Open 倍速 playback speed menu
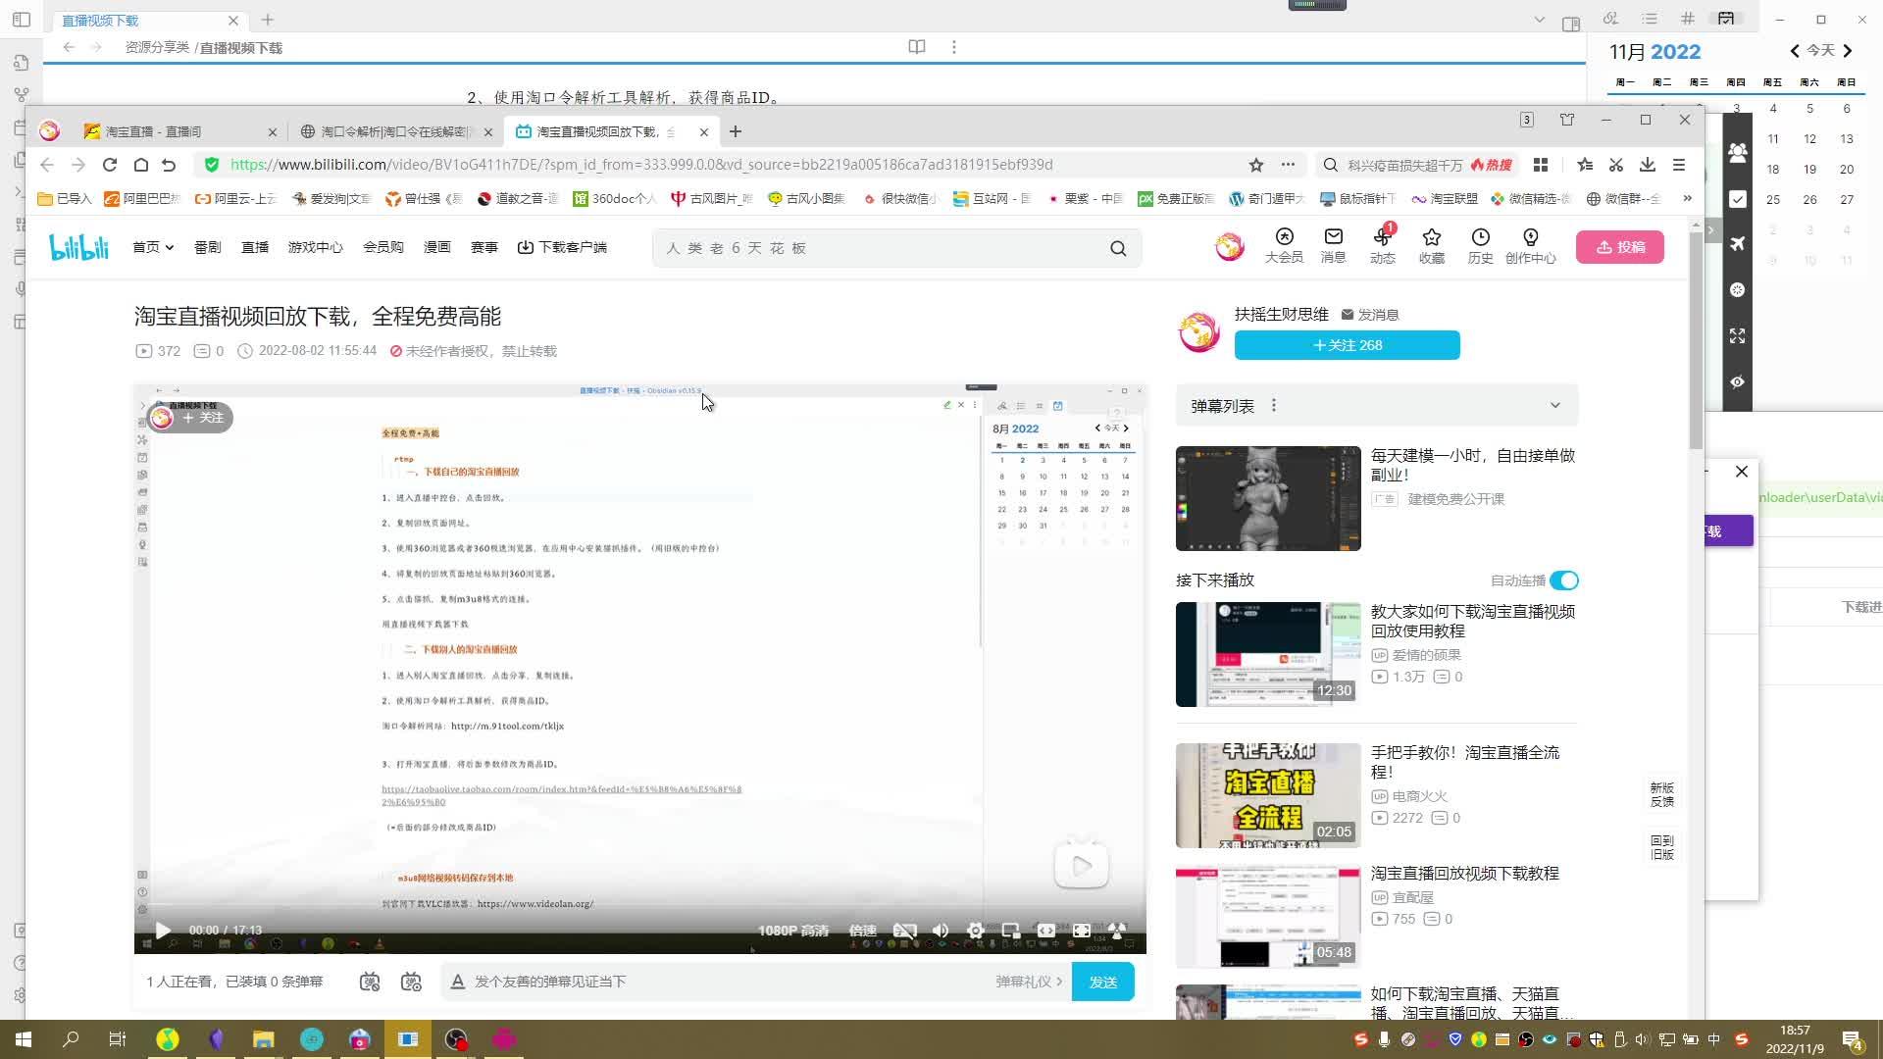Image resolution: width=1883 pixels, height=1059 pixels. pyautogui.click(x=862, y=931)
